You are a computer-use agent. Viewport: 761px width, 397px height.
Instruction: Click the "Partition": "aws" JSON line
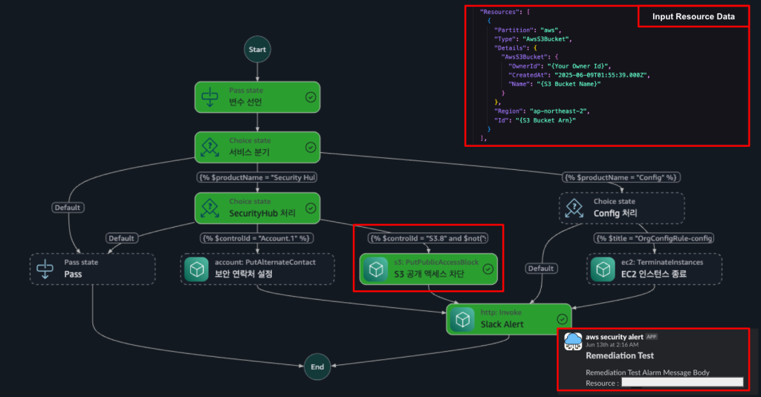pyautogui.click(x=528, y=30)
